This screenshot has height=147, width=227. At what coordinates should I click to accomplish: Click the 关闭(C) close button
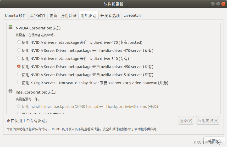click(x=214, y=141)
